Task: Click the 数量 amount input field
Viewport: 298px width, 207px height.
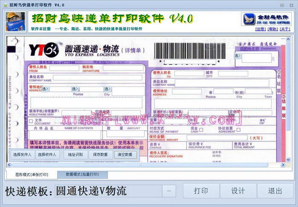Action: click(126, 134)
